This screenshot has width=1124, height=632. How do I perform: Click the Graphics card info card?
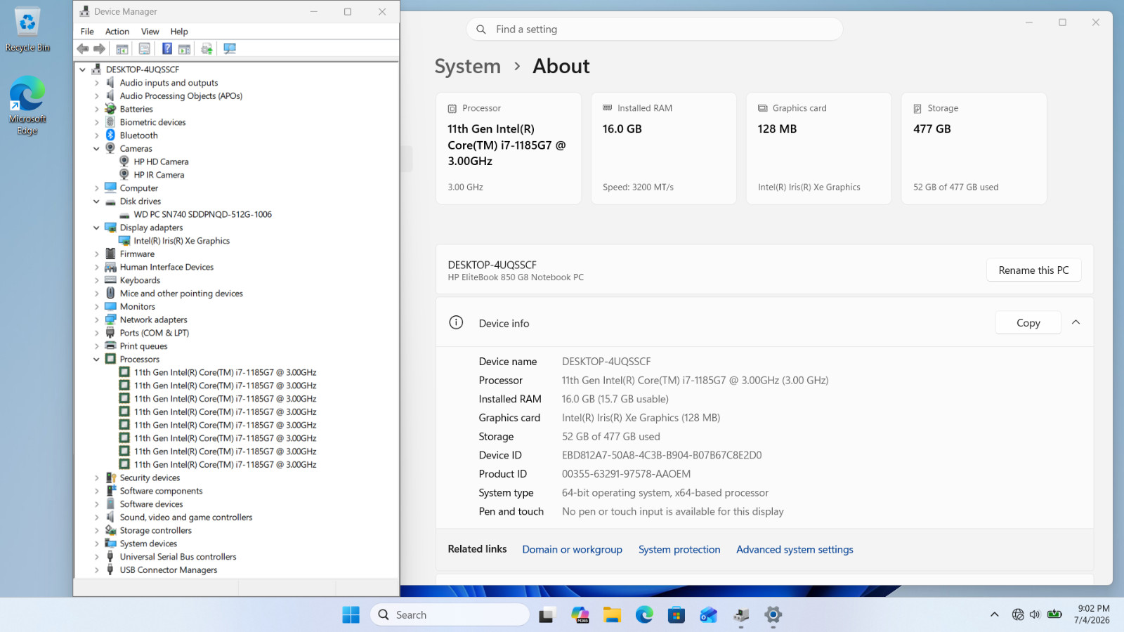tap(818, 148)
